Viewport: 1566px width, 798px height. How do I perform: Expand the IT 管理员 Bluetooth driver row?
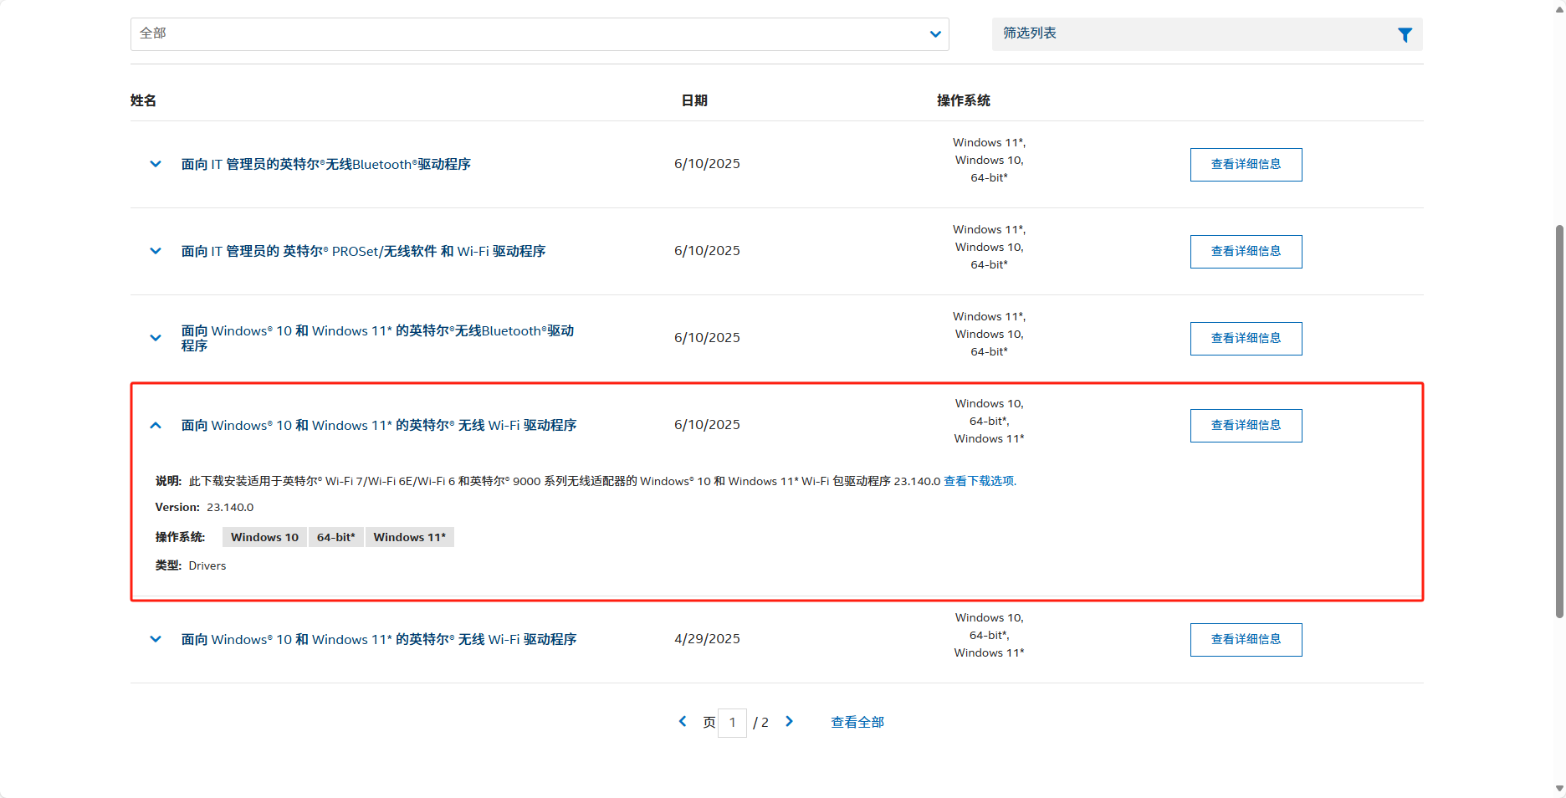(156, 164)
